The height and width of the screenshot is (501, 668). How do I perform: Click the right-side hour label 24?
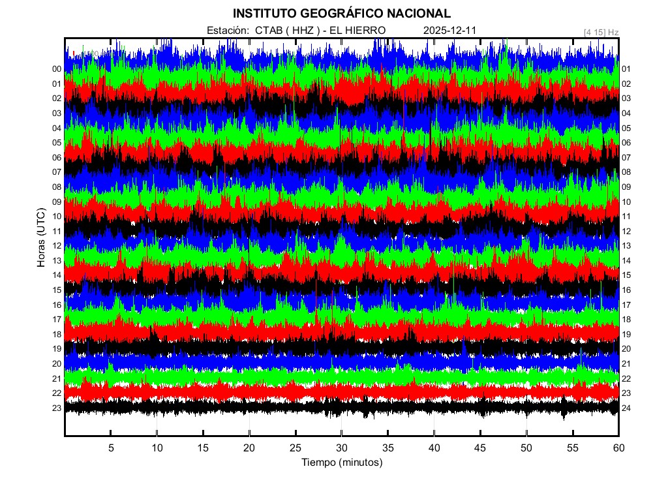coord(626,408)
